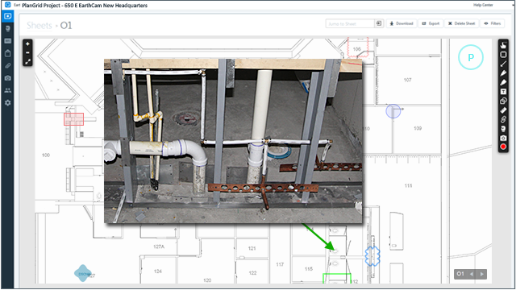Select the rectangle markup tool
The width and height of the screenshot is (516, 290).
503,55
